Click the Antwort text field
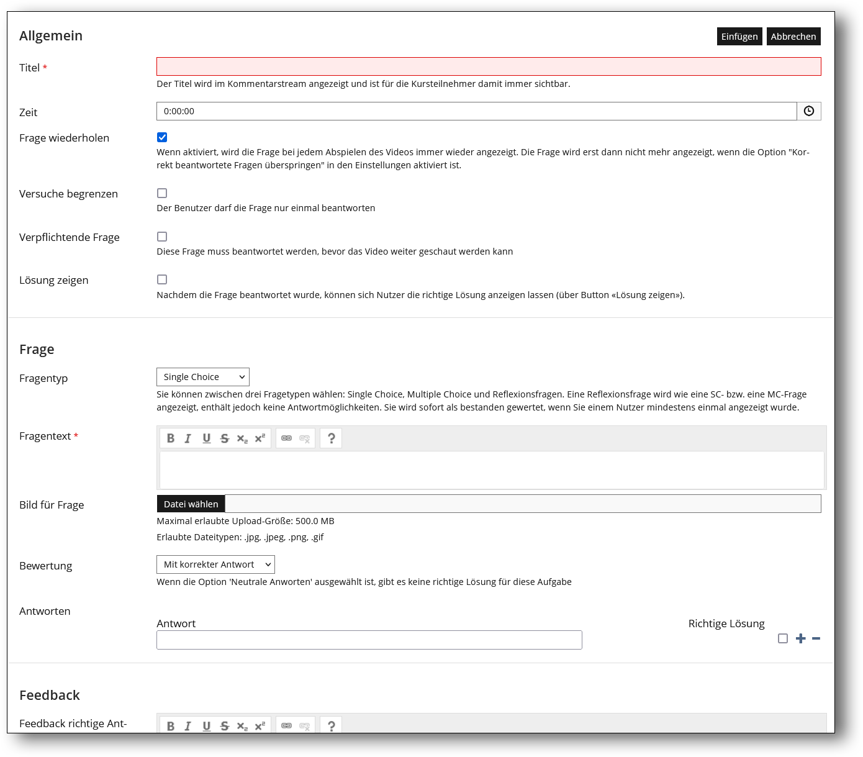The width and height of the screenshot is (863, 757). 369,640
